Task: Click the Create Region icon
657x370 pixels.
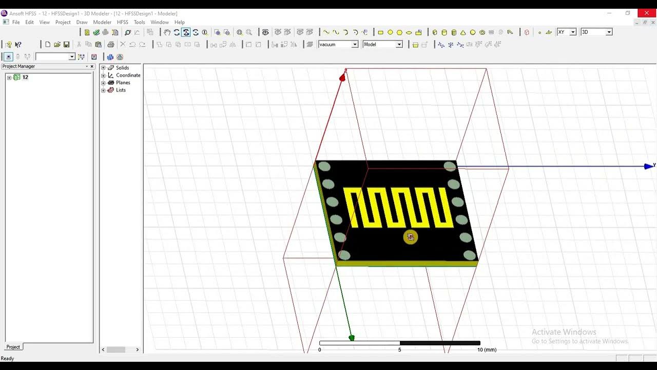Action: pyautogui.click(x=527, y=32)
